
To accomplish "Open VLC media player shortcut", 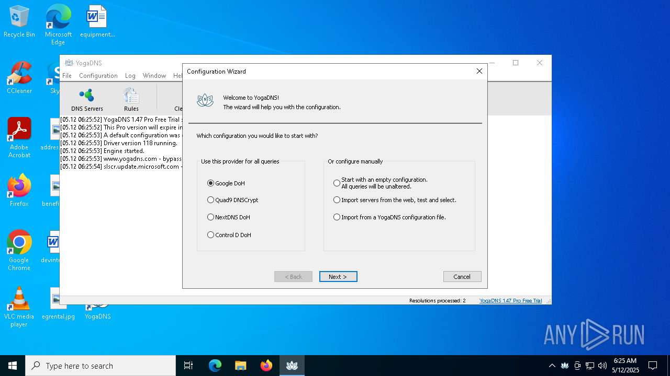I will pos(19,307).
